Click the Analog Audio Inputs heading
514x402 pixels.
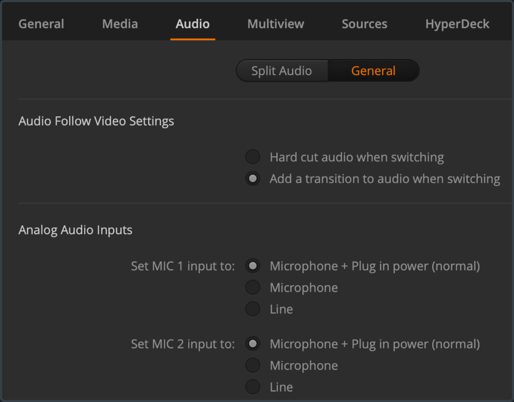pyautogui.click(x=75, y=230)
